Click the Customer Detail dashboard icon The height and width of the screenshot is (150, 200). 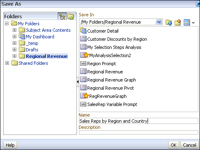(x=83, y=31)
